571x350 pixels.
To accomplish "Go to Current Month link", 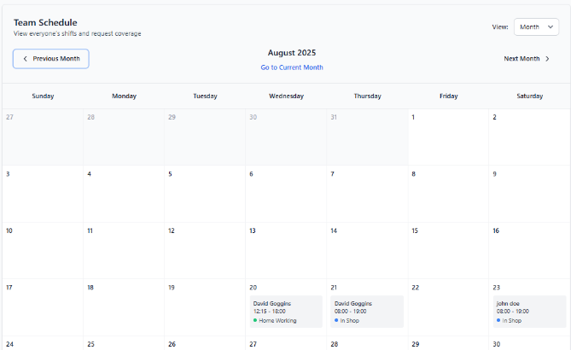I will pyautogui.click(x=292, y=67).
